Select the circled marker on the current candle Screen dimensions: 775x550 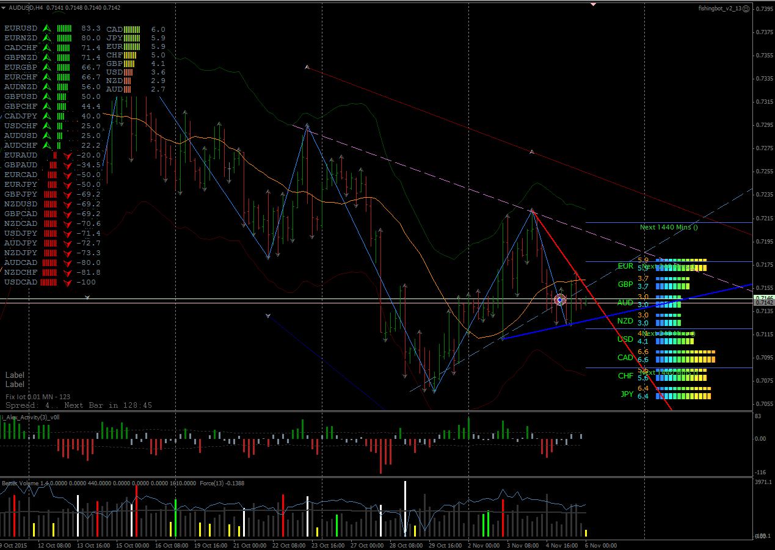click(x=559, y=300)
